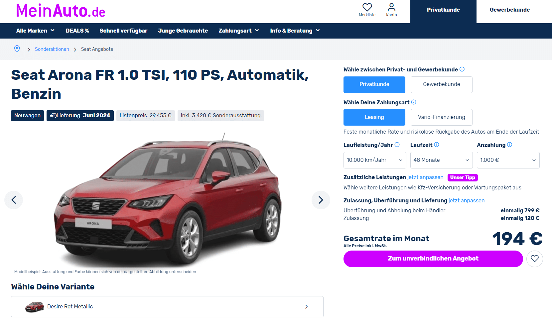Show next car image arrow
Viewport: 552px width, 321px height.
(x=321, y=200)
